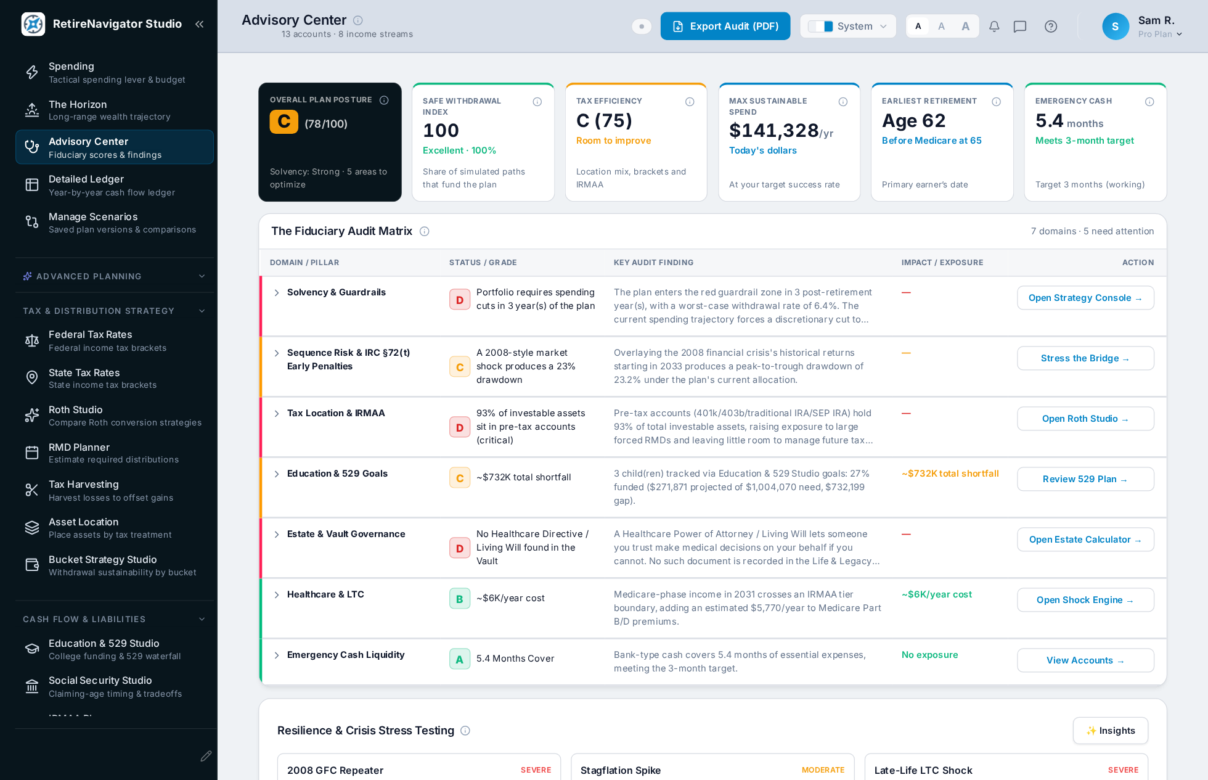
Task: Click info icon next to Advisory Center title
Action: coord(357,20)
